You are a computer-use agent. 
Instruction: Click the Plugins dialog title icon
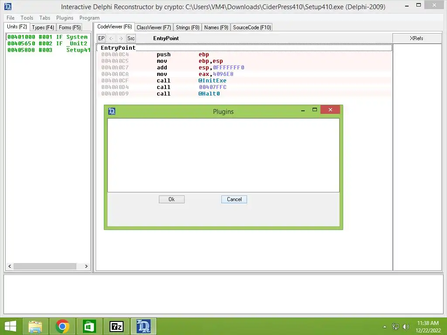[112, 111]
